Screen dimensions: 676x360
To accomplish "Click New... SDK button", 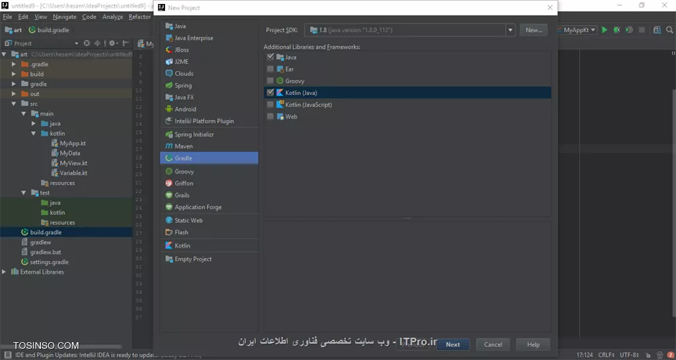I will coord(533,30).
